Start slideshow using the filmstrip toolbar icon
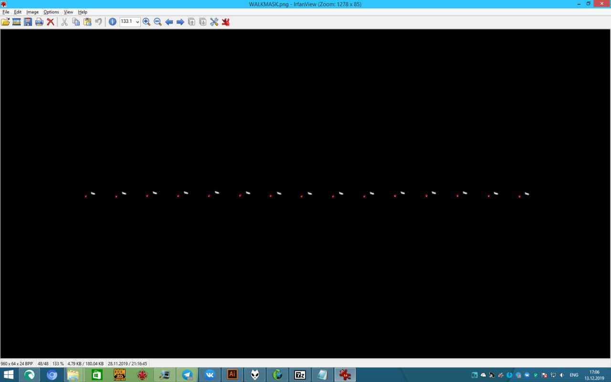Image resolution: width=611 pixels, height=382 pixels. coord(17,21)
